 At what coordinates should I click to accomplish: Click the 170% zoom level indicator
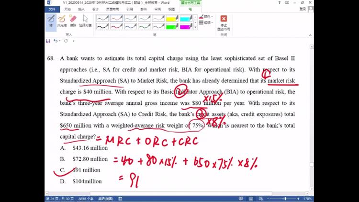[x=308, y=199]
